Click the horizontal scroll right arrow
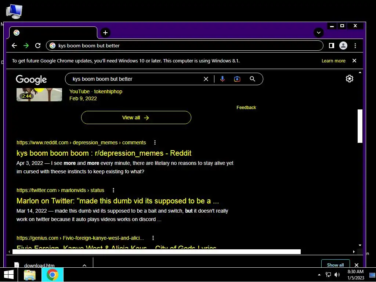 click(354, 252)
